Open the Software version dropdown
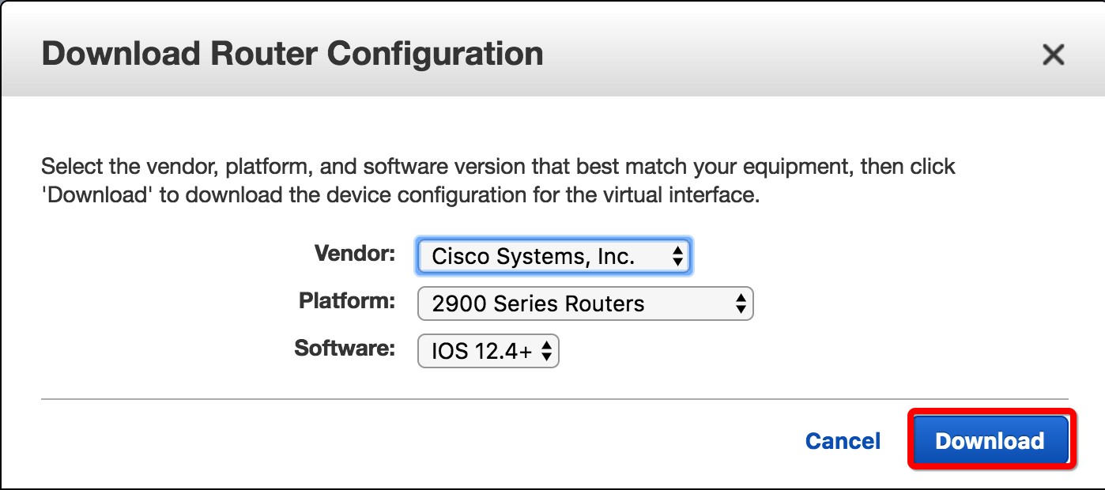Image resolution: width=1105 pixels, height=490 pixels. coord(488,351)
